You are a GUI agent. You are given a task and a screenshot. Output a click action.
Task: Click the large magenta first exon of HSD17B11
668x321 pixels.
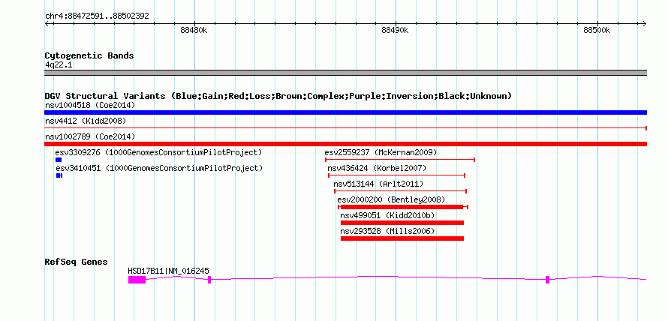coord(137,280)
